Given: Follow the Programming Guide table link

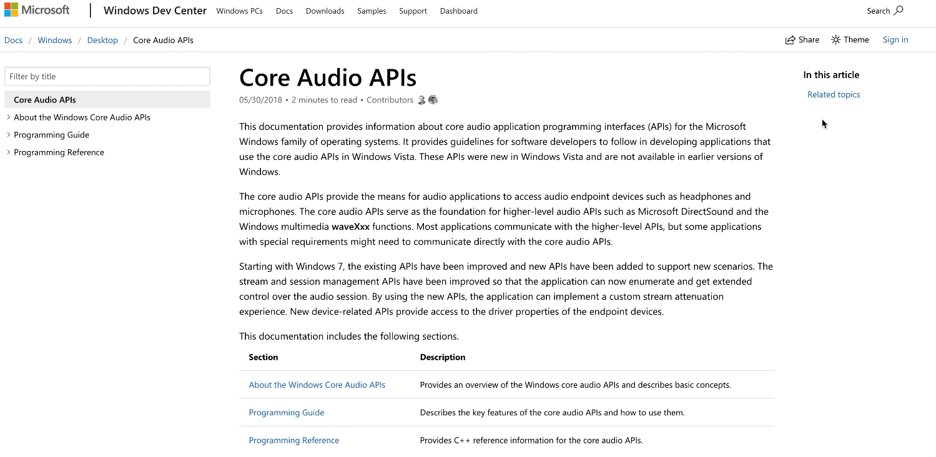Looking at the screenshot, I should (x=286, y=412).
